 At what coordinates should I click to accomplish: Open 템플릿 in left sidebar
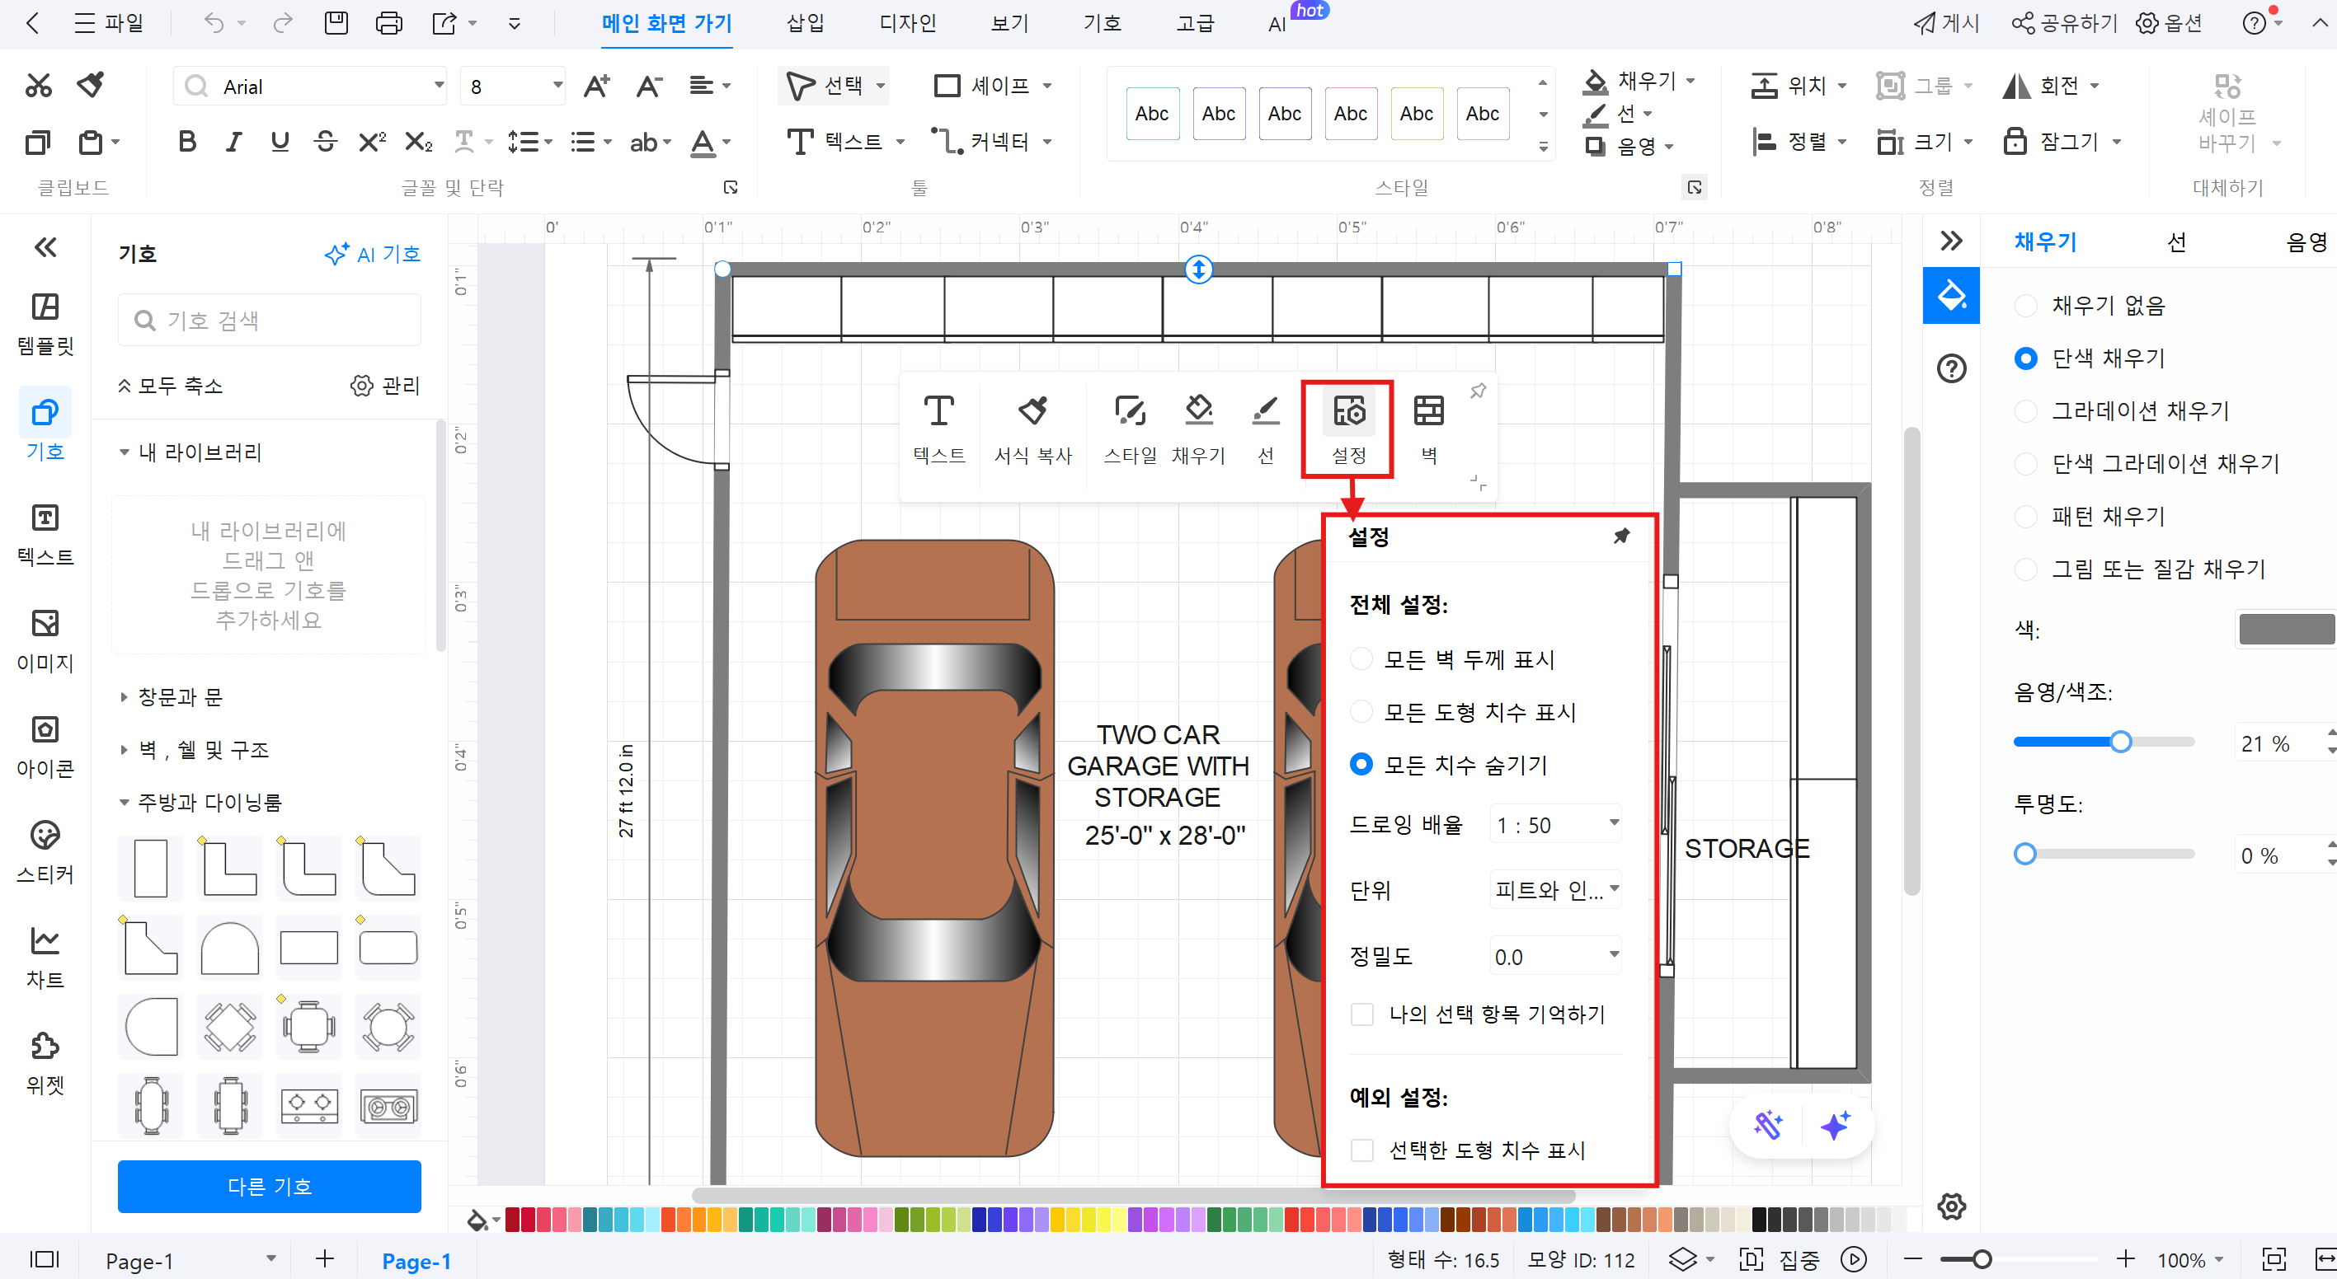pyautogui.click(x=45, y=325)
